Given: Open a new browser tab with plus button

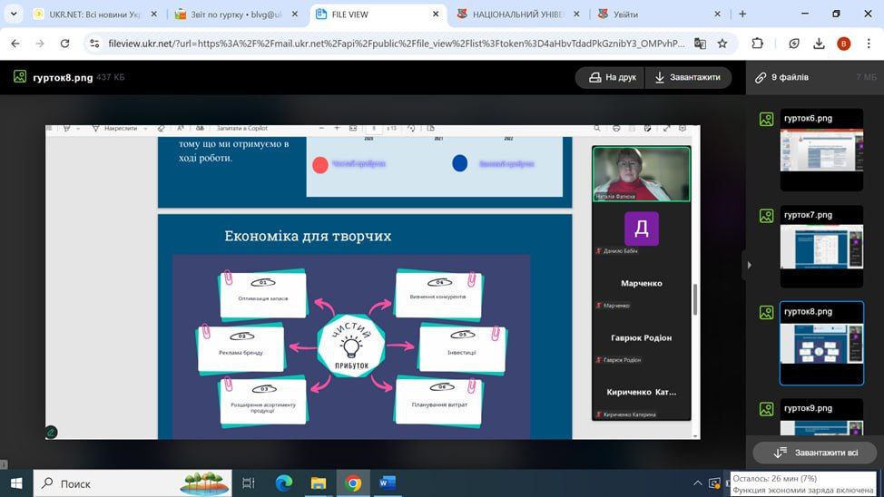Looking at the screenshot, I should click(742, 15).
